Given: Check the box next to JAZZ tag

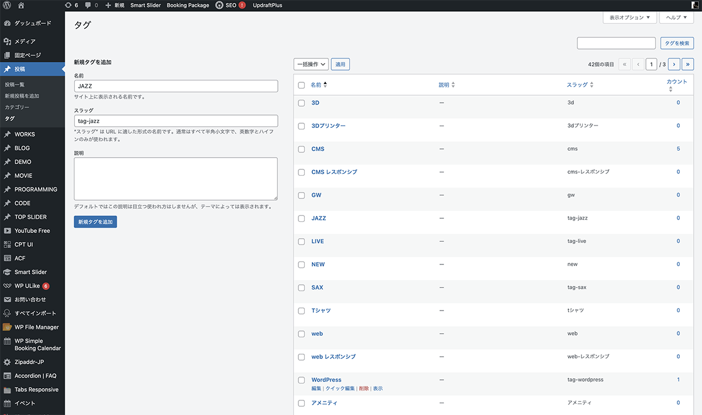Looking at the screenshot, I should click(301, 218).
